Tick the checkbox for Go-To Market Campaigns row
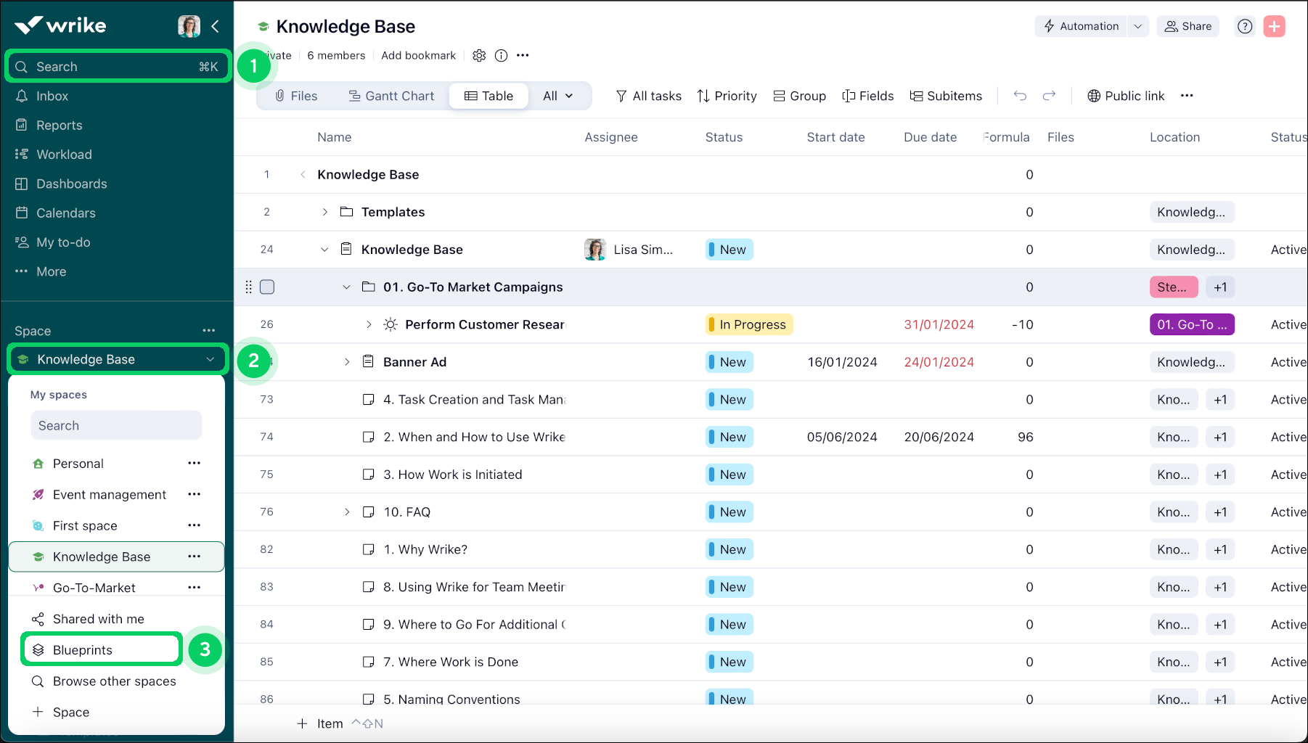 267,287
